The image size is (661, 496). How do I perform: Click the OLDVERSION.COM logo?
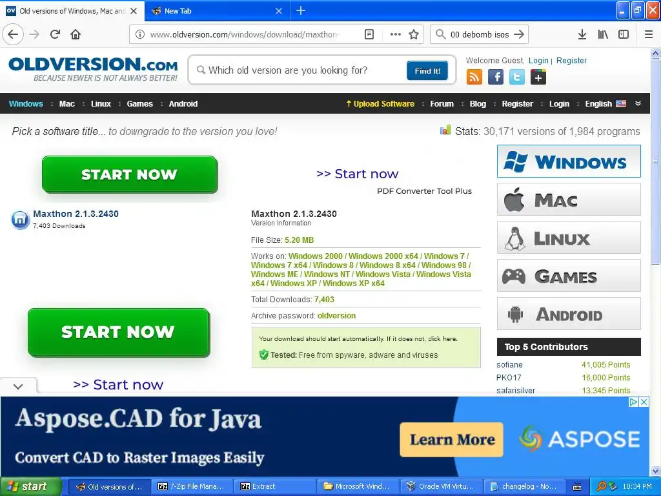(x=93, y=69)
